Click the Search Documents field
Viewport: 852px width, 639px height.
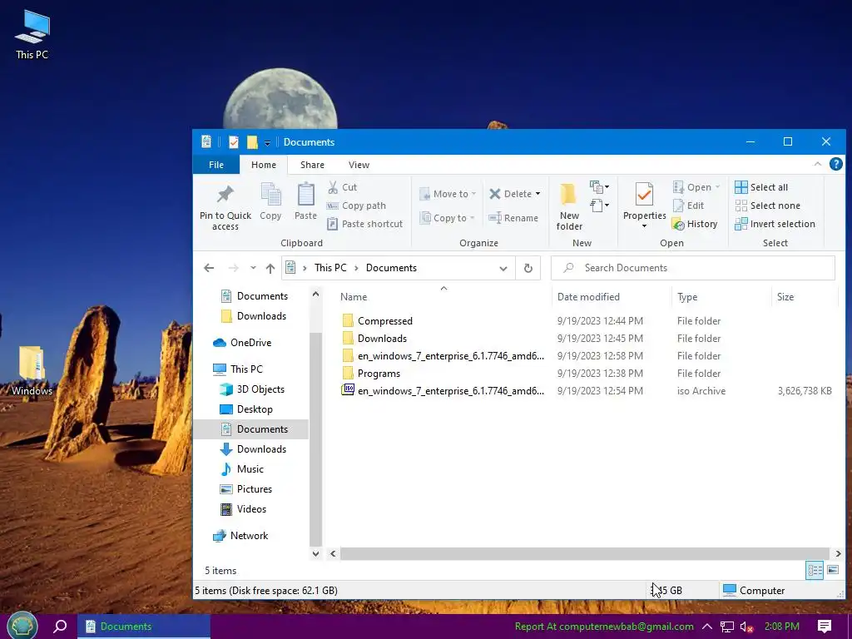[x=693, y=268]
